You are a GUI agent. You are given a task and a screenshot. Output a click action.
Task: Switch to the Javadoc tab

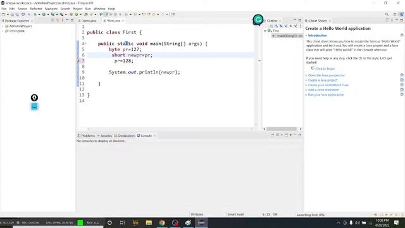(x=104, y=136)
